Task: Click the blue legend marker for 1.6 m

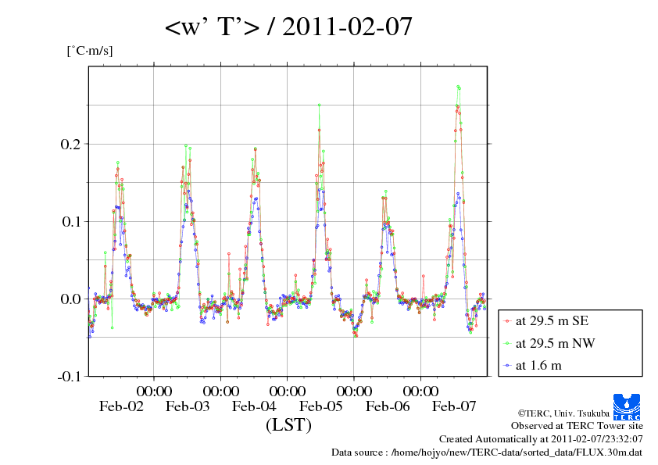Action: (x=507, y=365)
